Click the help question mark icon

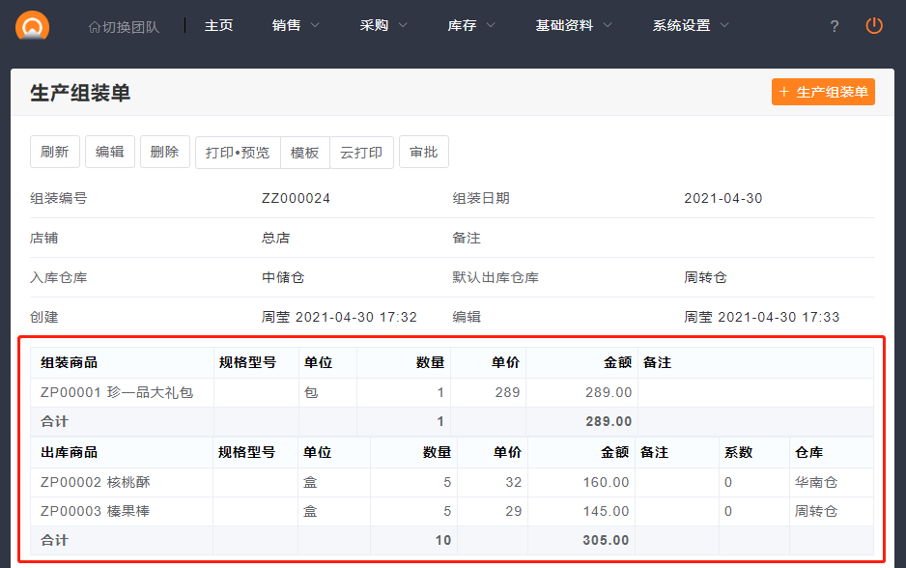pyautogui.click(x=835, y=26)
